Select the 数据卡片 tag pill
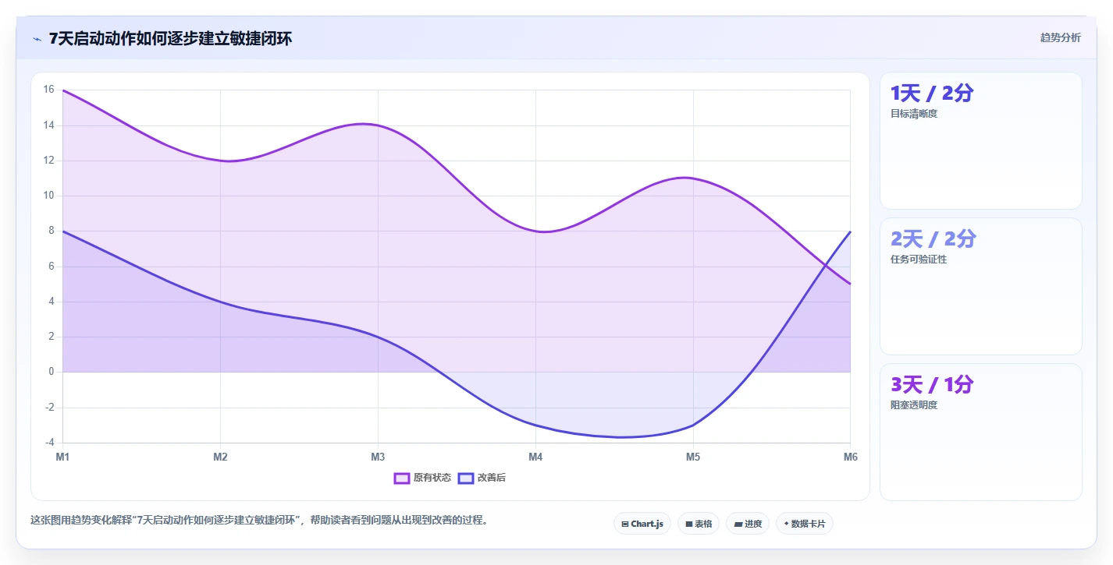The image size is (1113, 565). pos(805,524)
